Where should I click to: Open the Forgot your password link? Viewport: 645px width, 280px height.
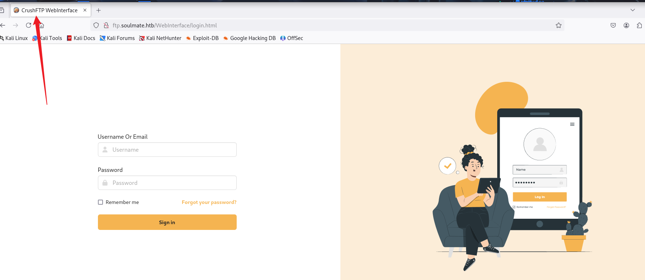209,202
